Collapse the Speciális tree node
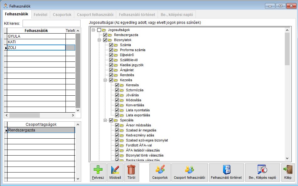This screenshot has height=186, width=298. tap(105, 120)
